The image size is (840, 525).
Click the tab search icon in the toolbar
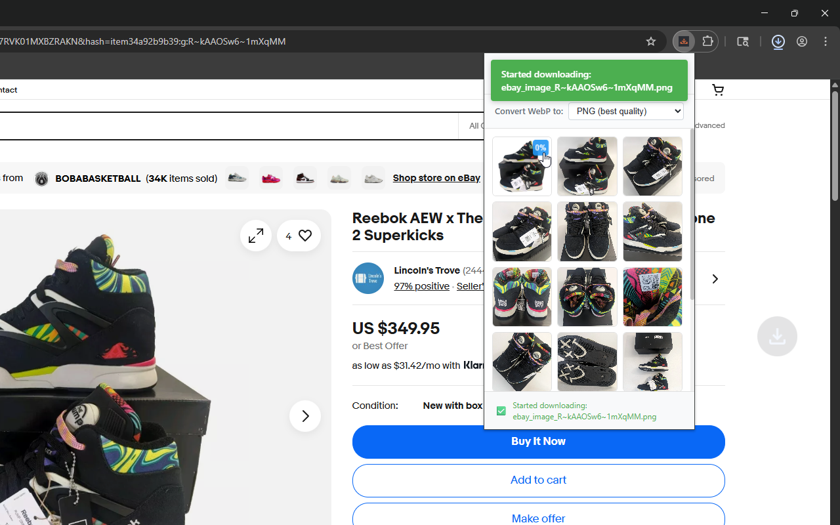(x=743, y=41)
